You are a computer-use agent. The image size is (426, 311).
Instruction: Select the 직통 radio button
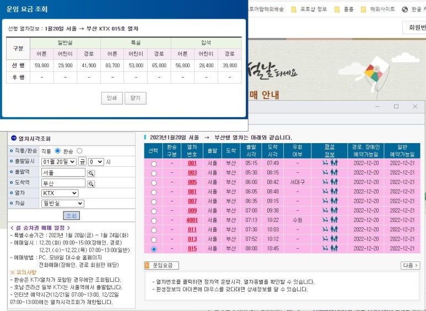click(57, 151)
